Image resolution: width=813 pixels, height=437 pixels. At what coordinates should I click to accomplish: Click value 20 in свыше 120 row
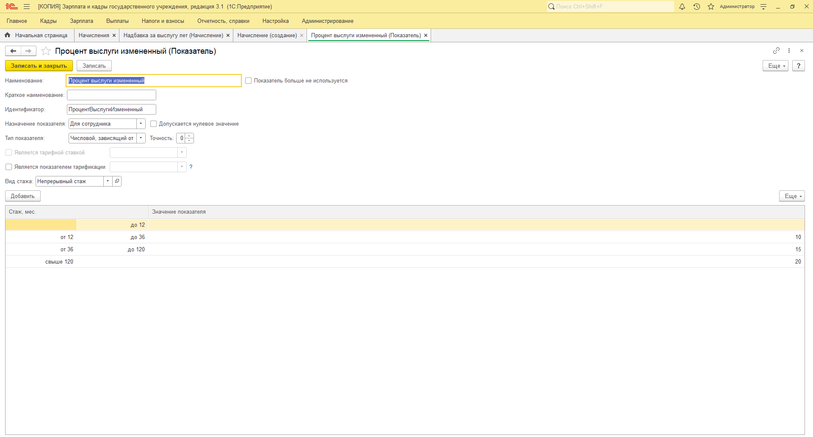[798, 262]
